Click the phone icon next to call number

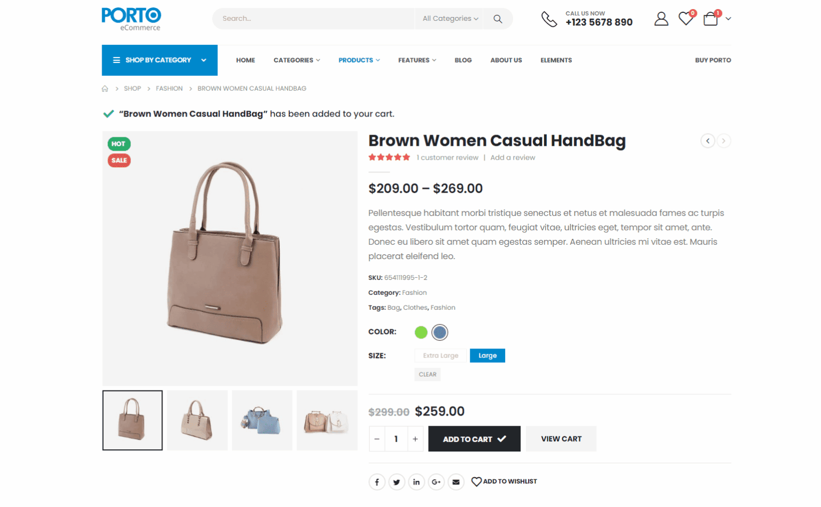[x=549, y=19]
